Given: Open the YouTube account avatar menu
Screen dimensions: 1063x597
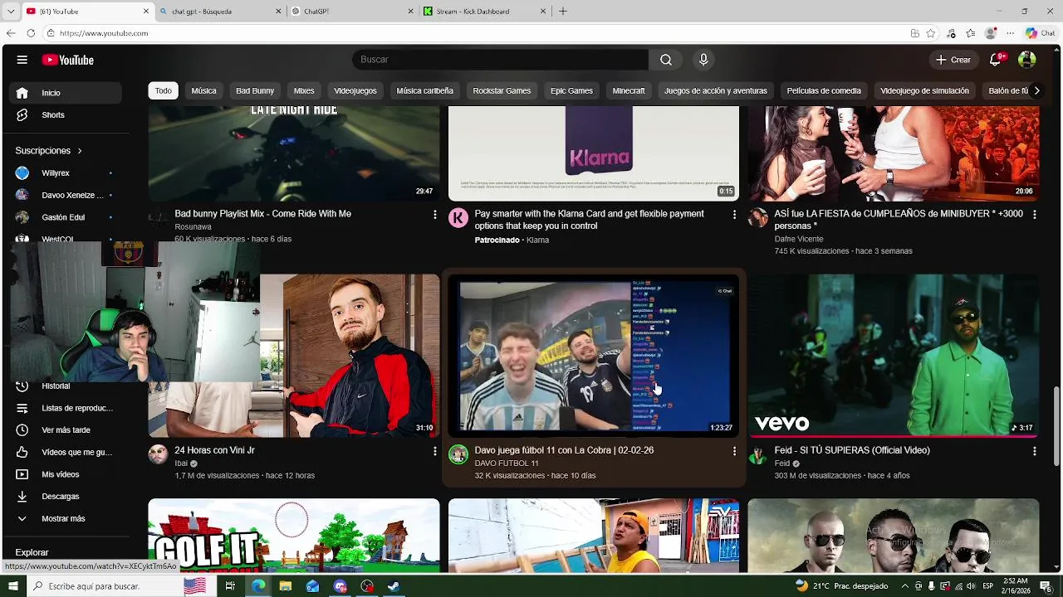Looking at the screenshot, I should 1027,60.
